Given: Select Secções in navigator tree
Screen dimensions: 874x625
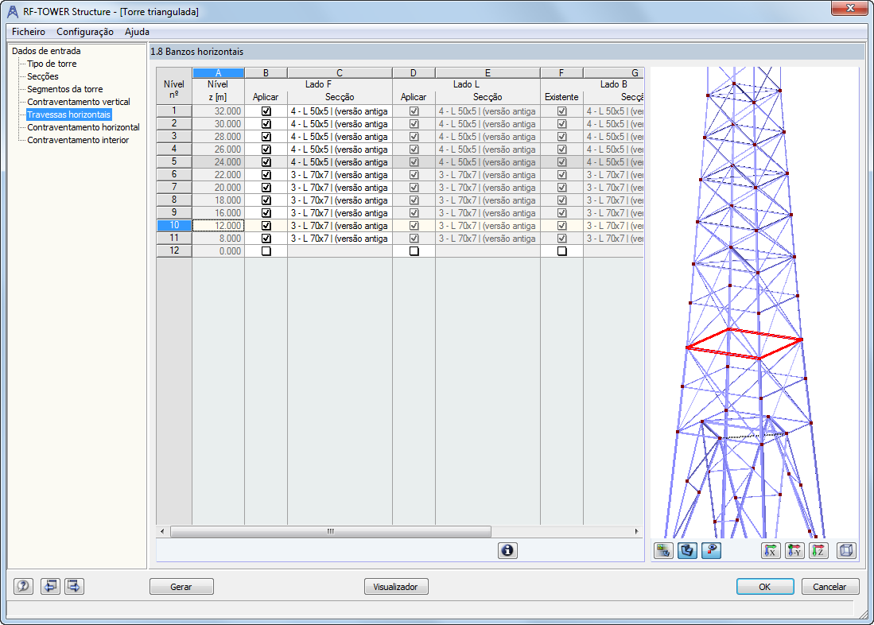Looking at the screenshot, I should click(x=43, y=76).
